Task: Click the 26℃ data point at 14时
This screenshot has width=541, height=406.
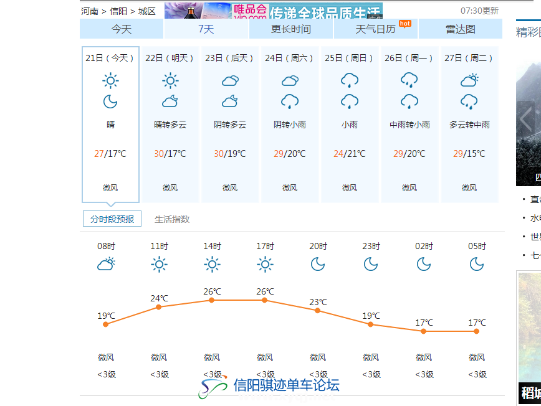Action: [212, 300]
